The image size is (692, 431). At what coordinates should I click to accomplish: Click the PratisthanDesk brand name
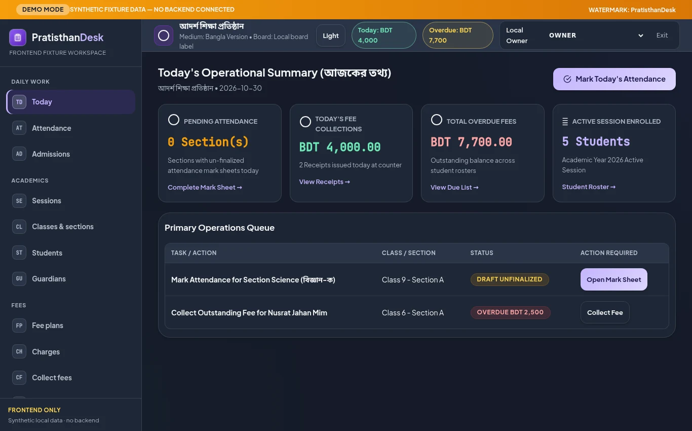(x=67, y=38)
